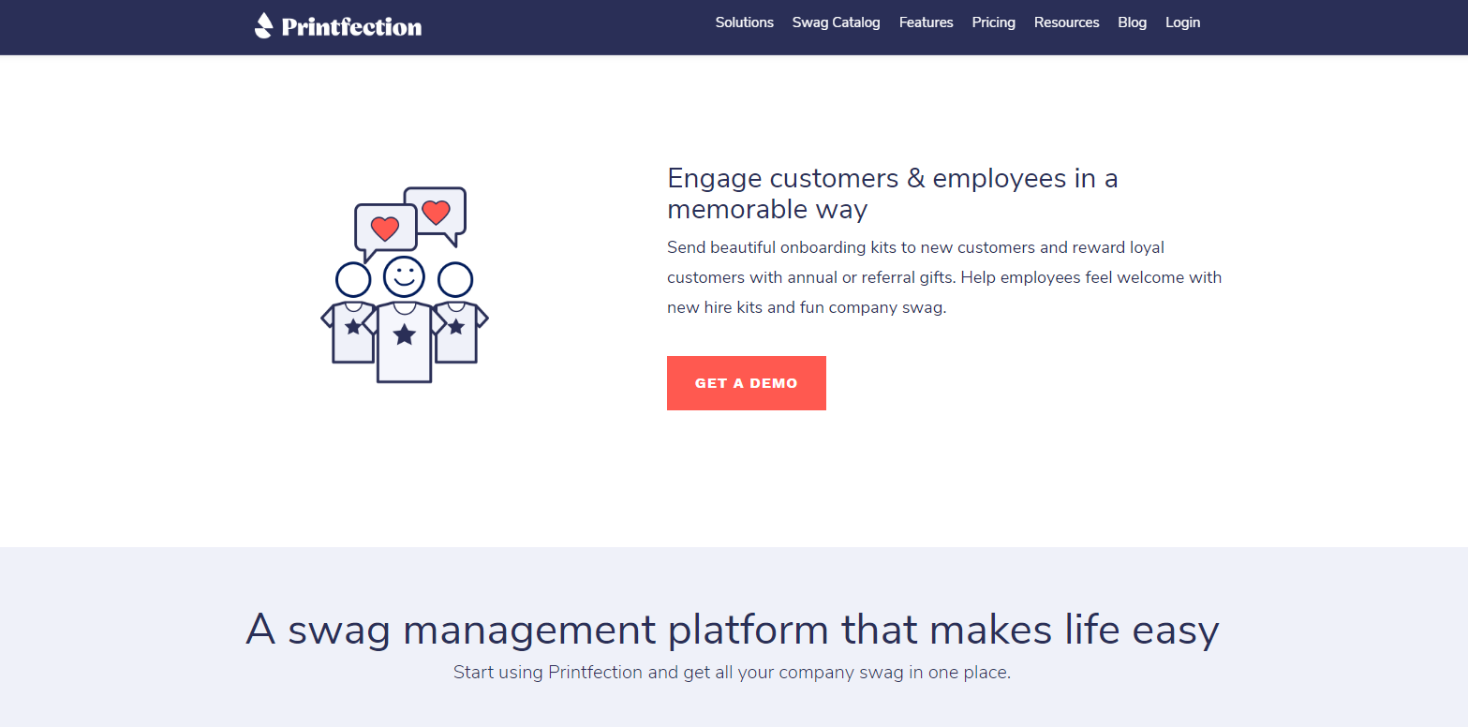Viewport: 1468px width, 727px height.
Task: Click the 'Start using Printfection' subtitle text
Action: point(732,672)
